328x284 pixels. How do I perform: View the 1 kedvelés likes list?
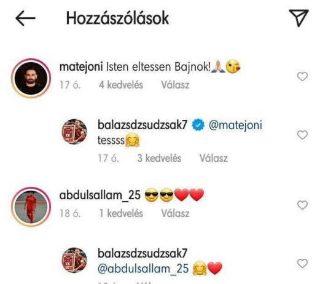tap(121, 213)
